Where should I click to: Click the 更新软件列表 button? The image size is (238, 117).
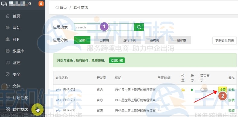pyautogui.click(x=225, y=41)
